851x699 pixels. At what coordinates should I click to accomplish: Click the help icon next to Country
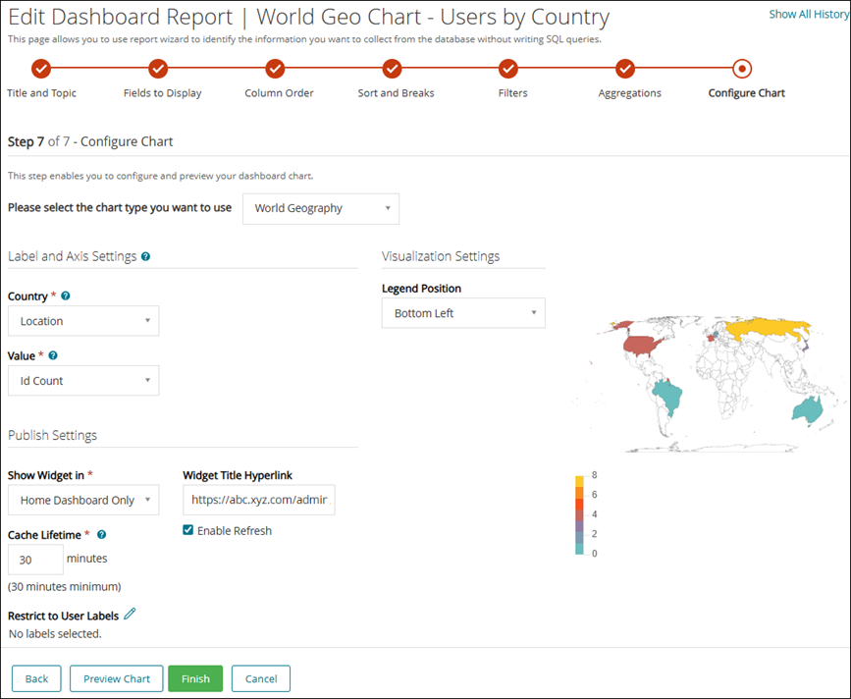(x=66, y=296)
